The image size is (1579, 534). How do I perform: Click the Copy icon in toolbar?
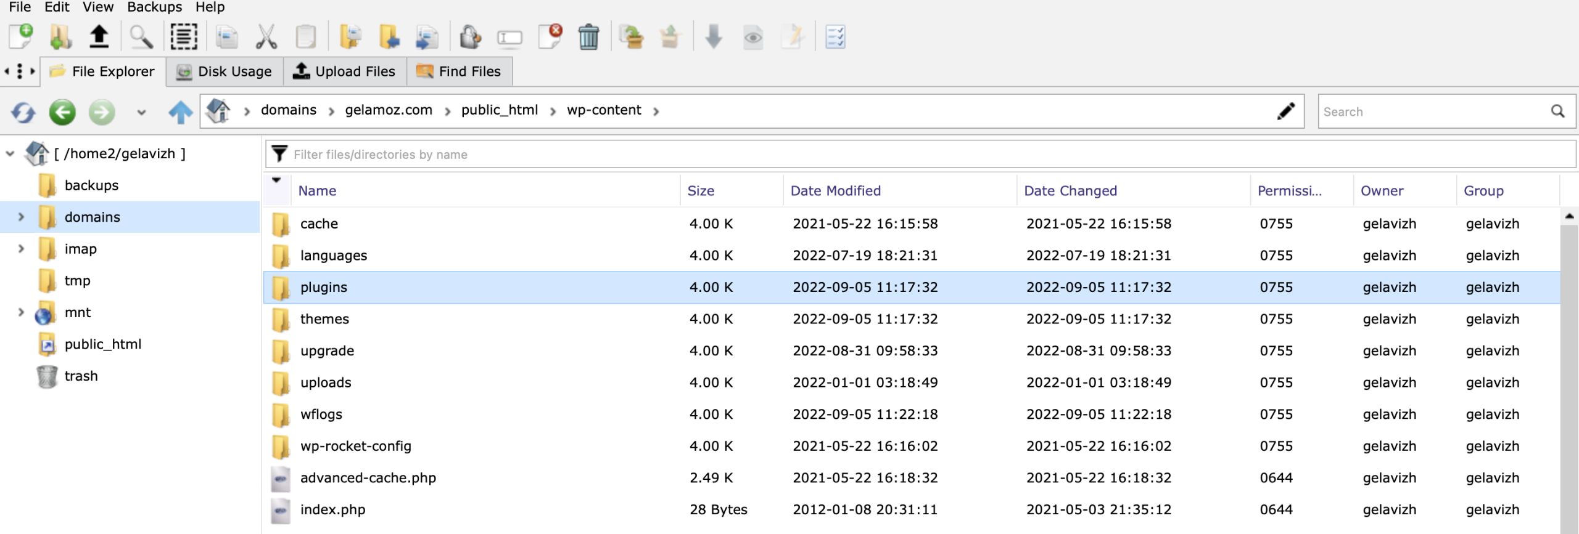(226, 36)
